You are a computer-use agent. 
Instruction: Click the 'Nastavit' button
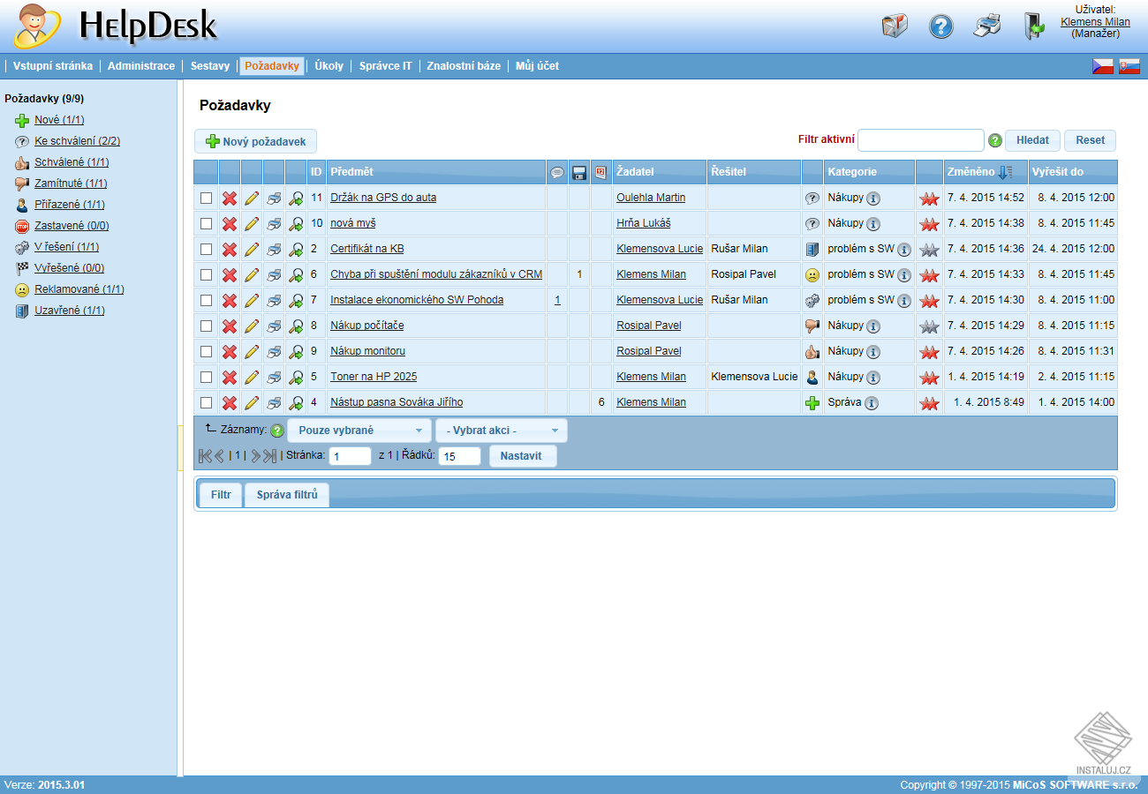(x=523, y=456)
